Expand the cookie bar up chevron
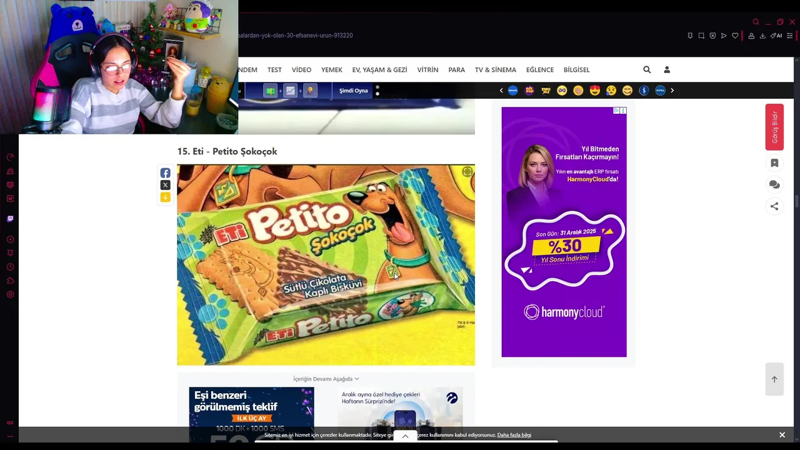Viewport: 800px width, 450px height. click(405, 436)
